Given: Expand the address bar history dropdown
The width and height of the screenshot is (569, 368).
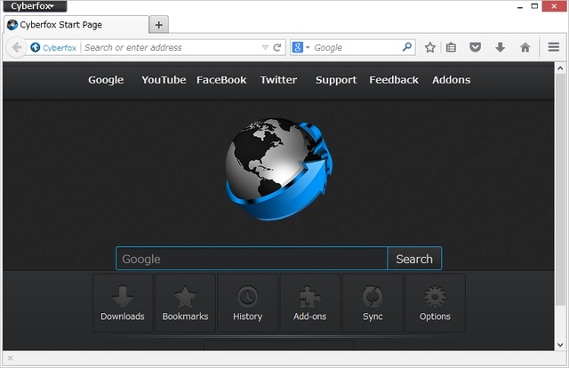Looking at the screenshot, I should point(265,47).
